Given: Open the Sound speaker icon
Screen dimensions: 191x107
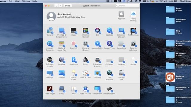Looking at the screenshot, I should (86, 60).
